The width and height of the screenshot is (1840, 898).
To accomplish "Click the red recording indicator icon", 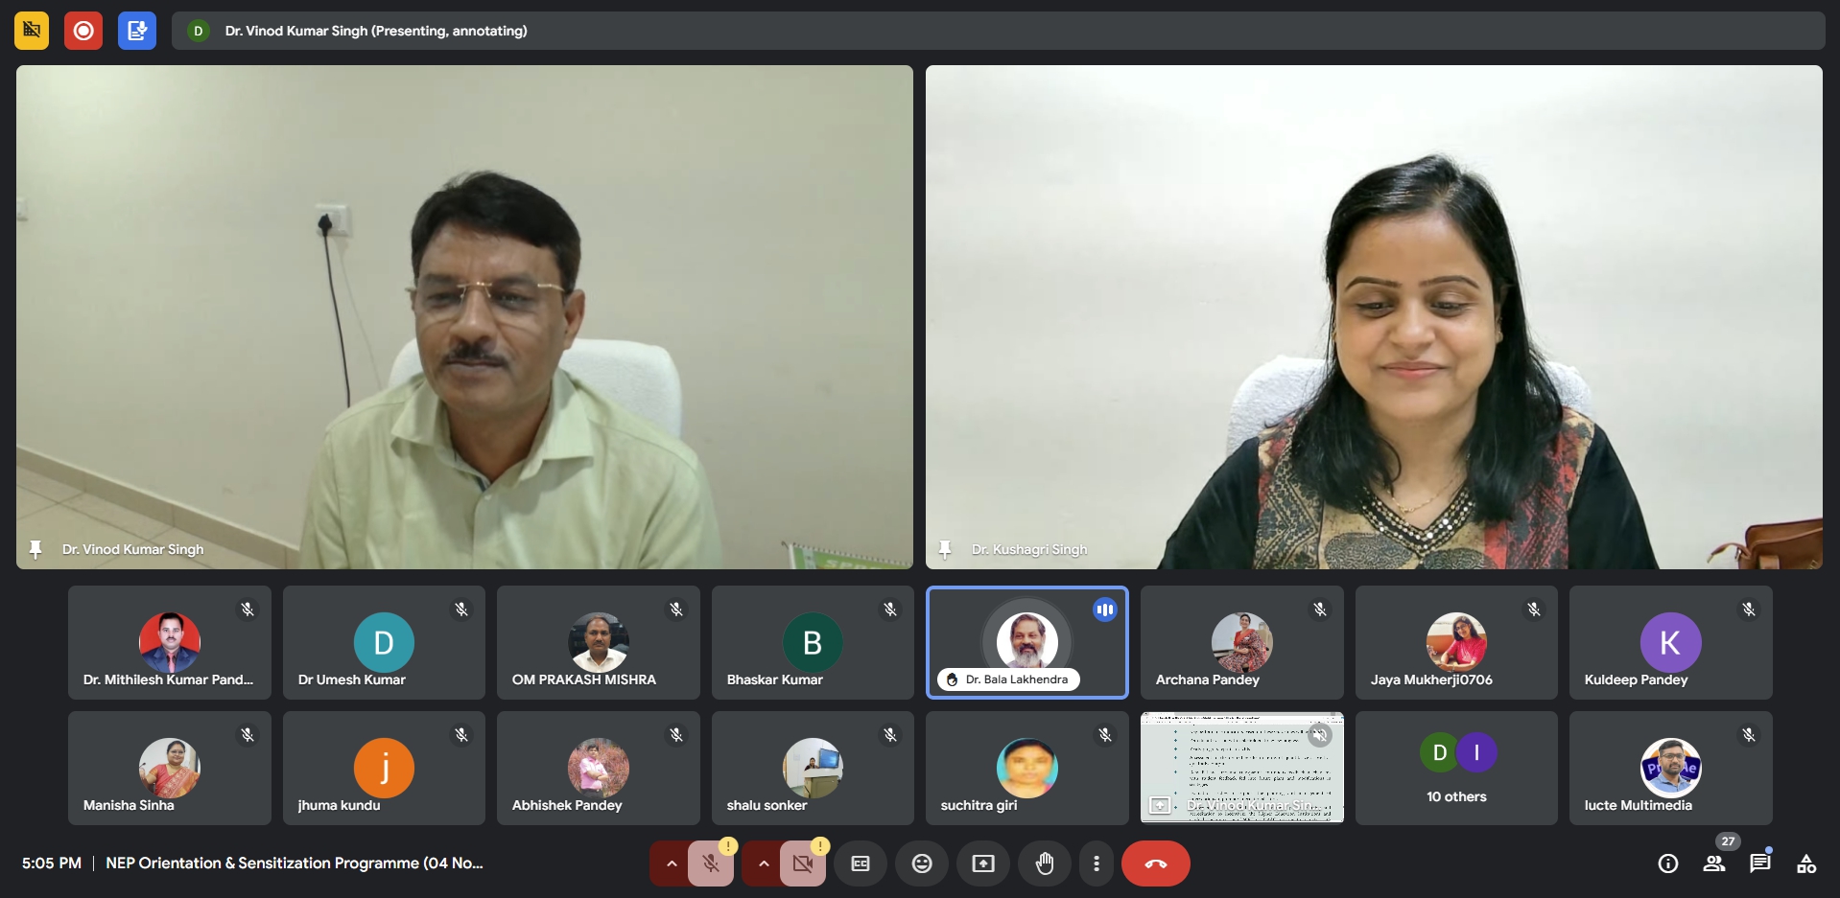I will click(x=83, y=31).
